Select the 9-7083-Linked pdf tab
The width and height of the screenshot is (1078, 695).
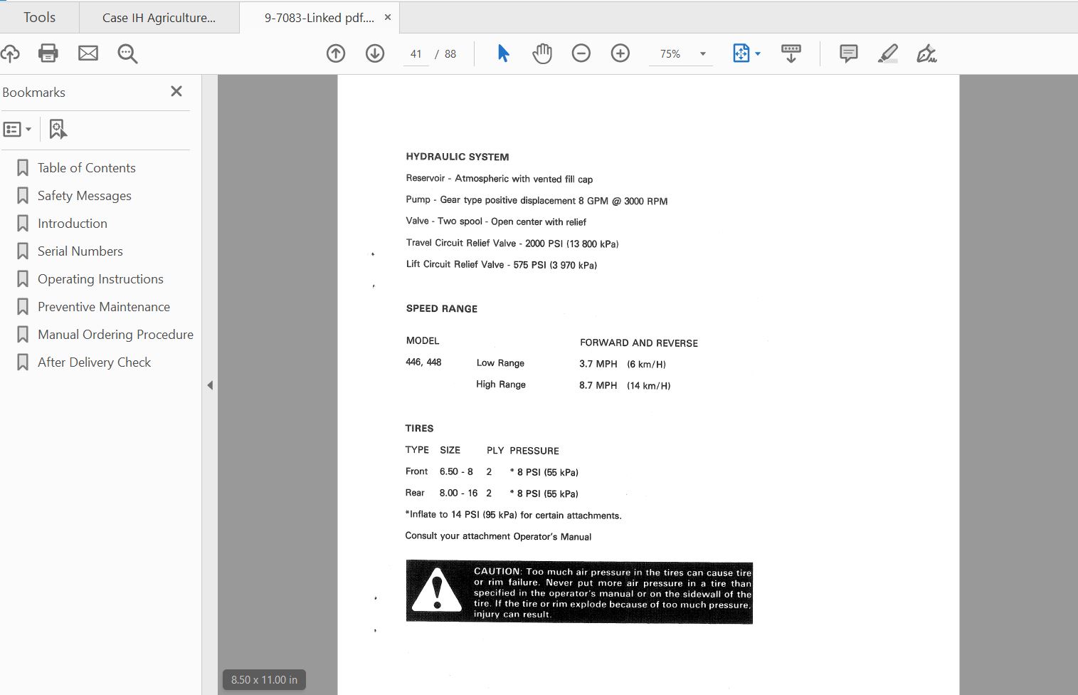(319, 18)
